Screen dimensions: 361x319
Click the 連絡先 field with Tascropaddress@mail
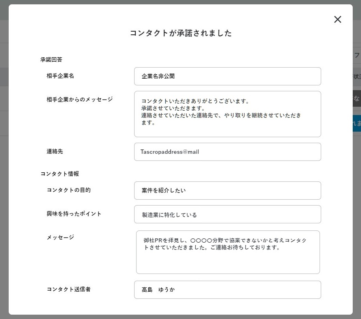tap(228, 152)
